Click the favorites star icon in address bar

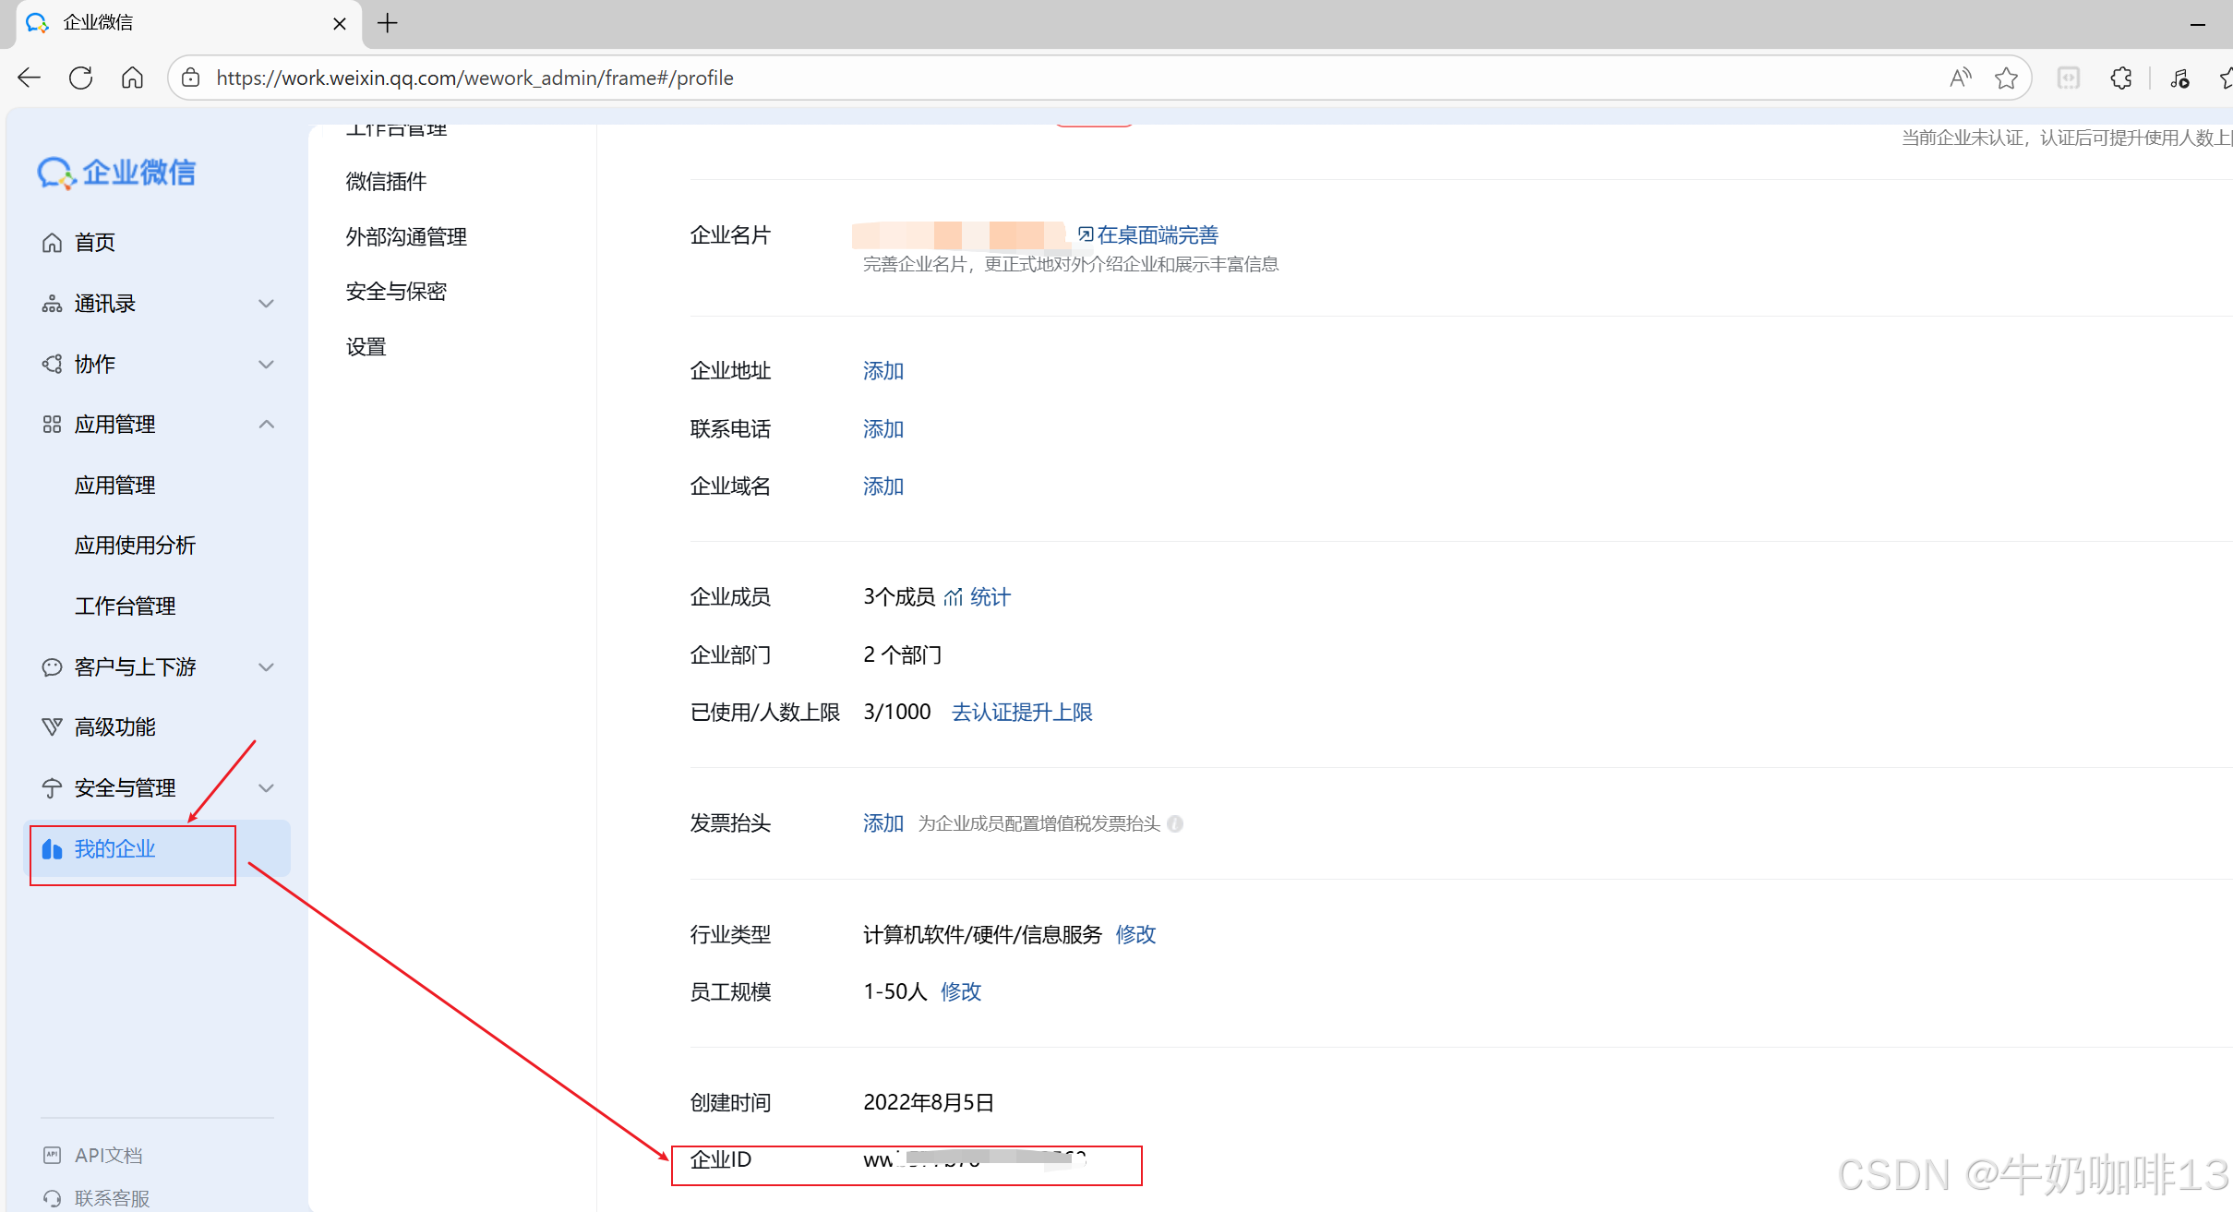(x=2005, y=78)
